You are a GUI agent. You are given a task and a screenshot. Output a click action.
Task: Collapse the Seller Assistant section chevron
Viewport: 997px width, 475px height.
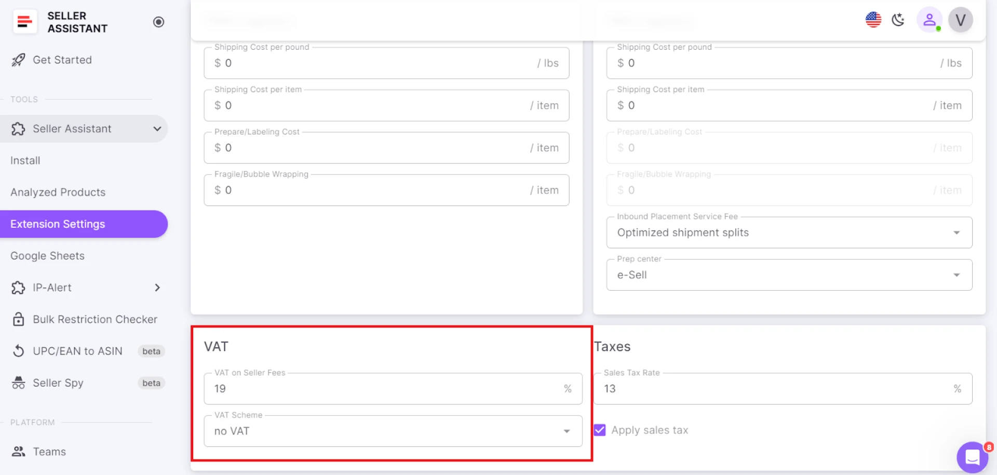pyautogui.click(x=157, y=129)
